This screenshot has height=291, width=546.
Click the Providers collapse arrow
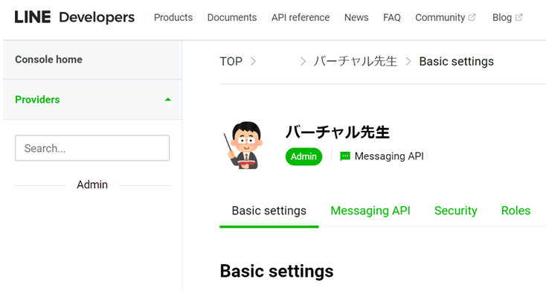tap(168, 100)
